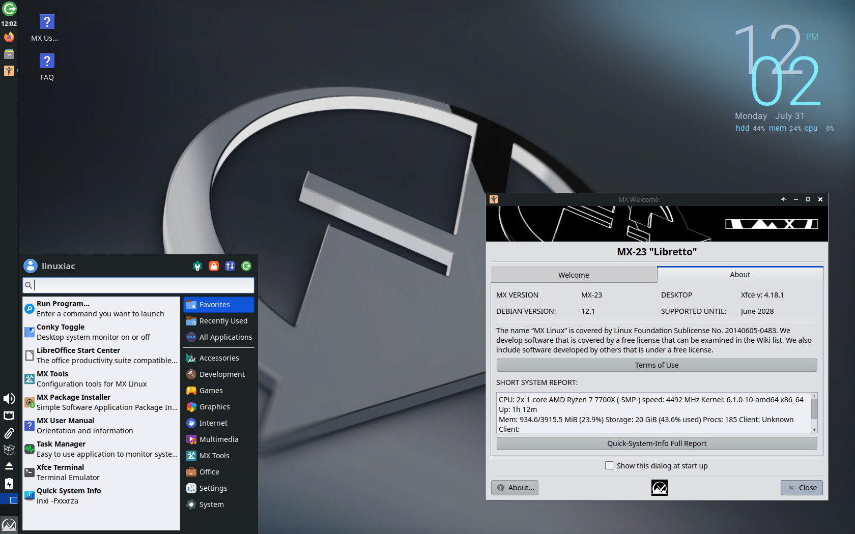Open LibreOffice Start Center from favorites
The width and height of the screenshot is (855, 534).
(x=101, y=355)
